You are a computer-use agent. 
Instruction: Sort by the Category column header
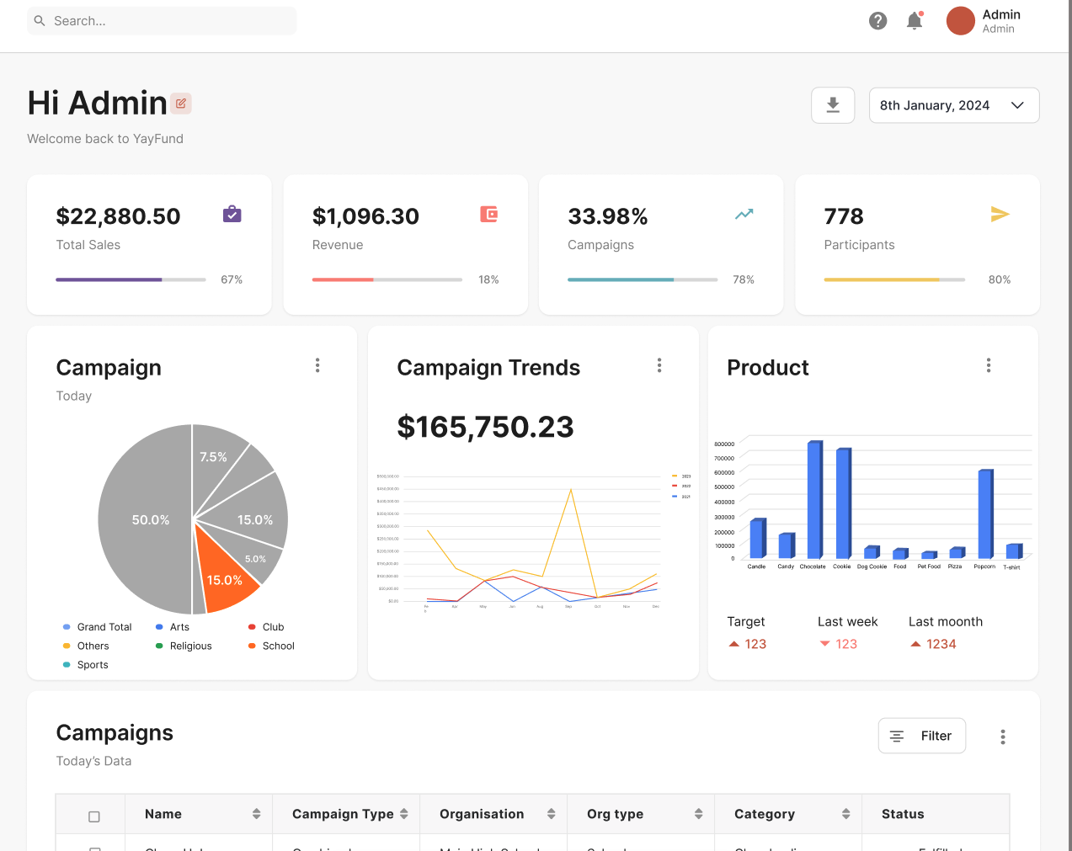pos(845,814)
